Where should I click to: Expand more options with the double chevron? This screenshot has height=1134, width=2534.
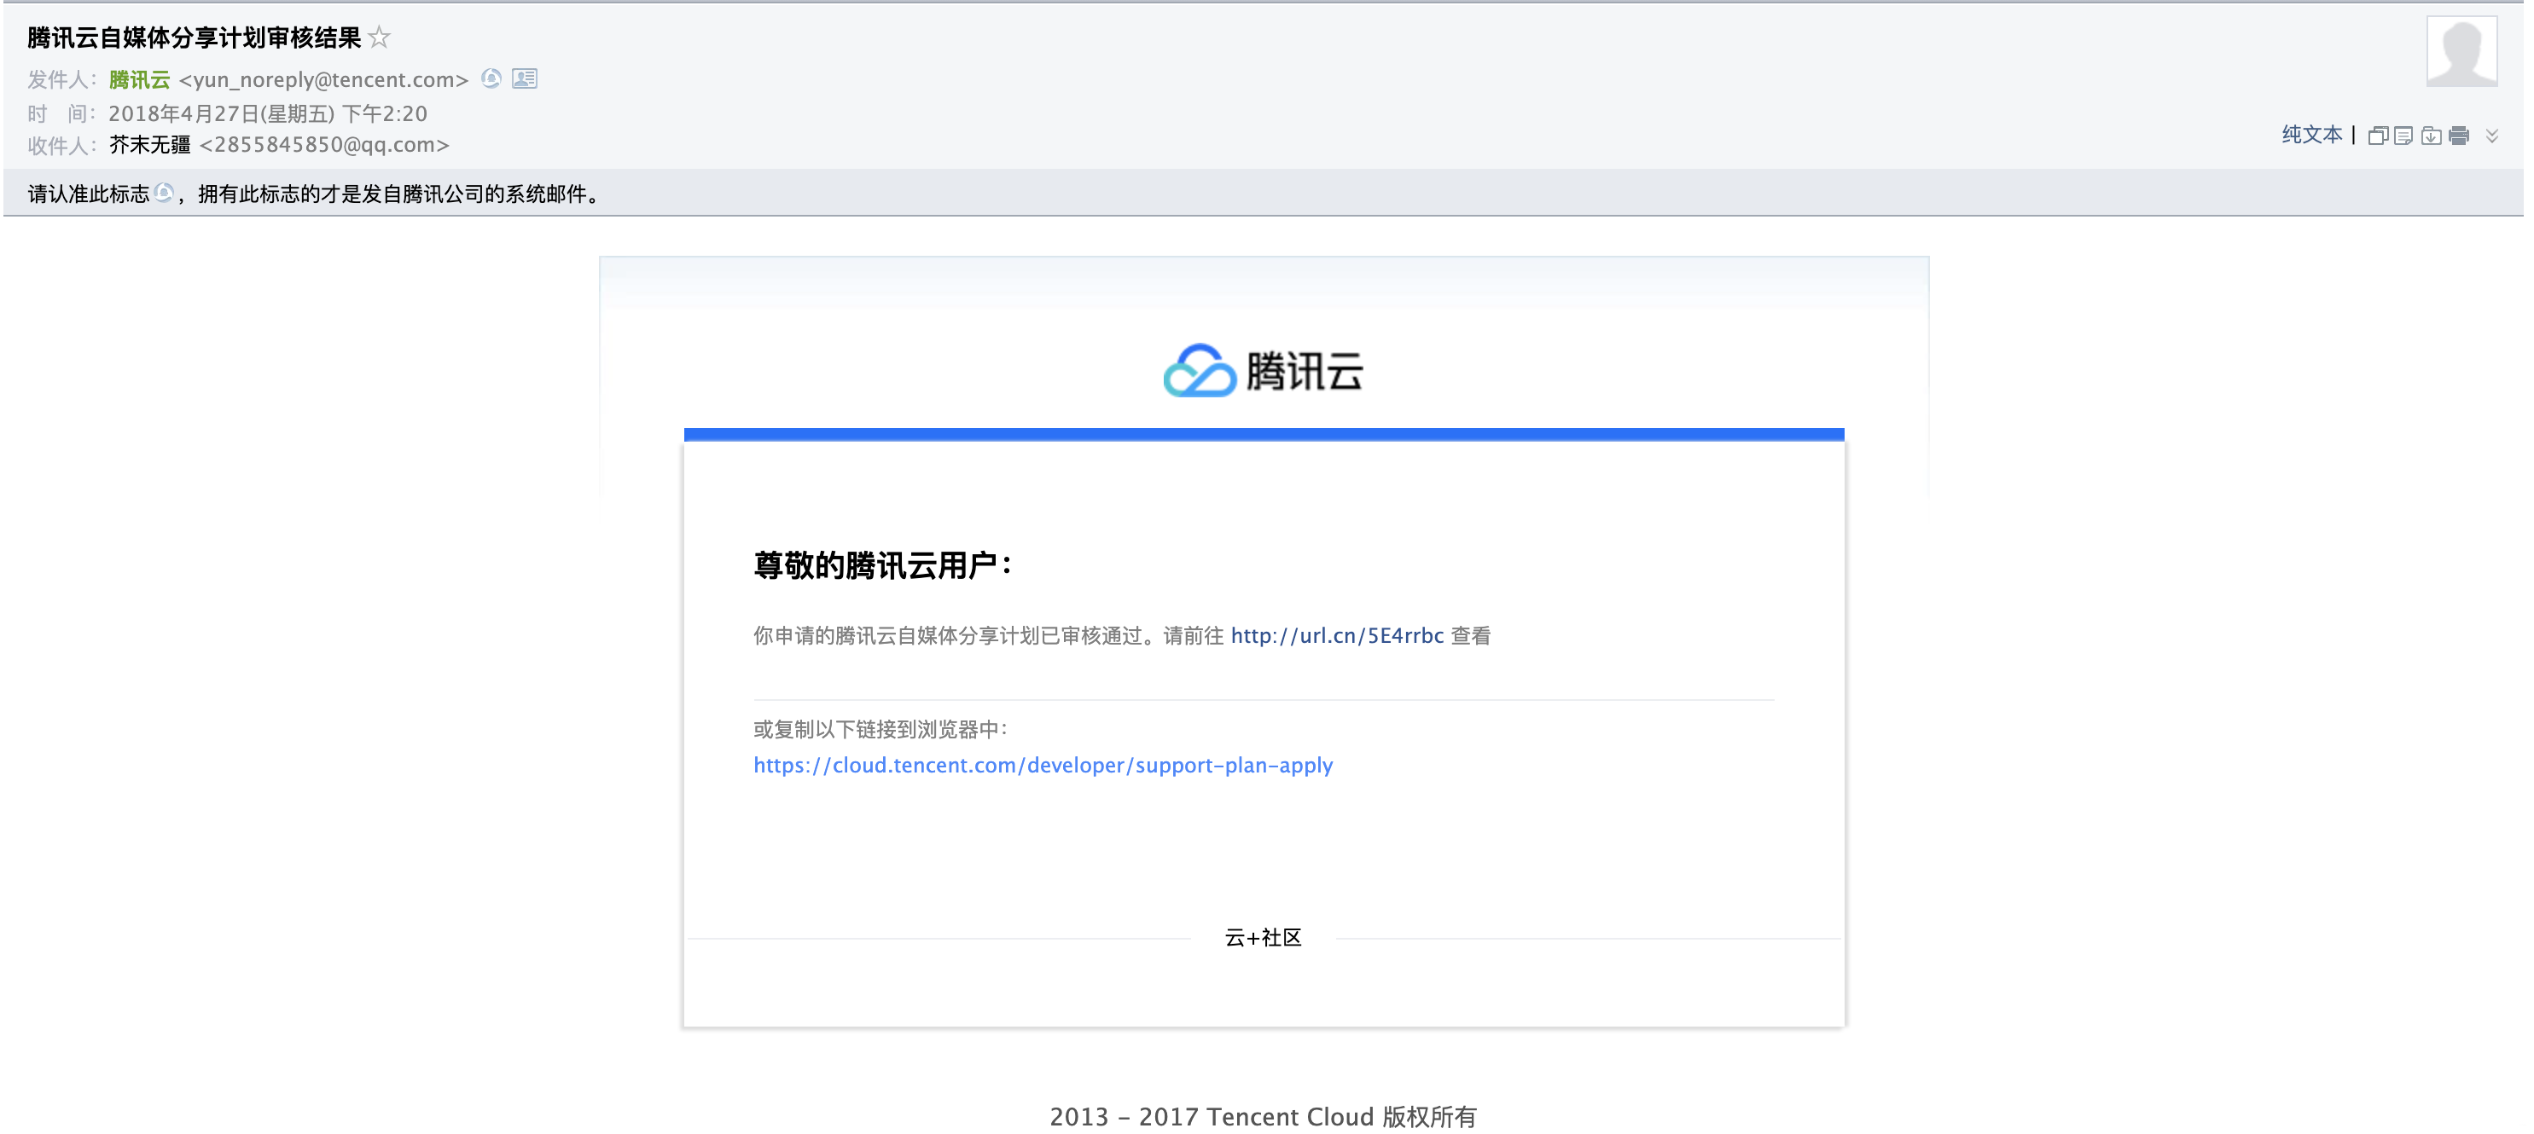(x=2491, y=136)
